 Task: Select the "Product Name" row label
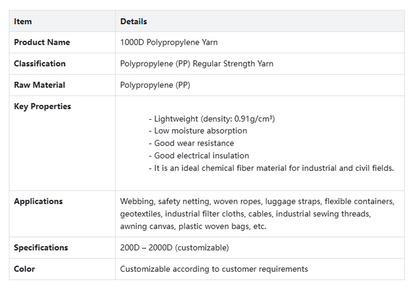42,42
